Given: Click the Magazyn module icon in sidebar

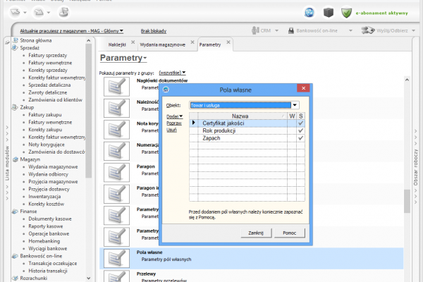Looking at the screenshot, I should 15,160.
